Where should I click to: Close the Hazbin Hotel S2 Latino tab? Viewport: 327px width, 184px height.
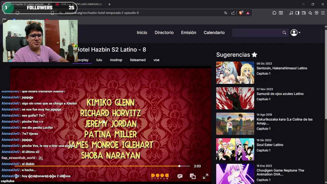49,4
